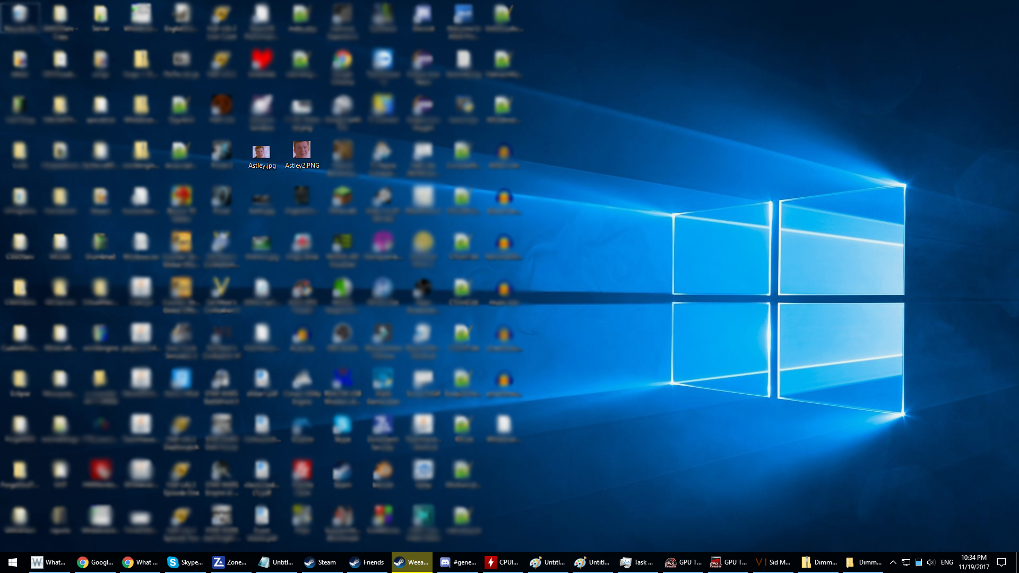Open the Steam Friends window
Viewport: 1019px width, 573px height.
click(x=366, y=562)
